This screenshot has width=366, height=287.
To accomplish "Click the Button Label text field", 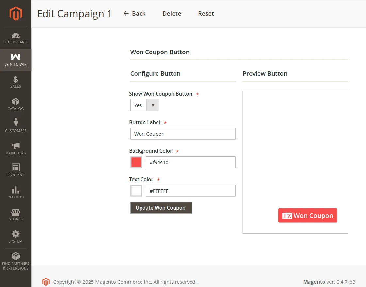I will [183, 134].
